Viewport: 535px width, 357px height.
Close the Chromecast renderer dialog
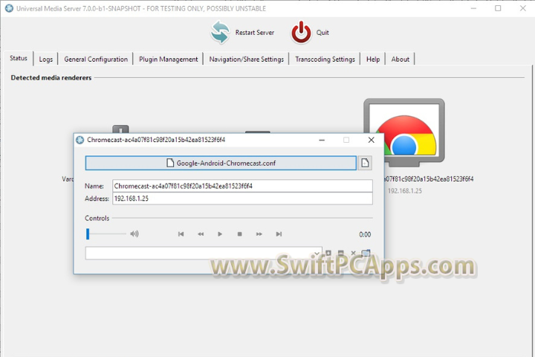(372, 140)
